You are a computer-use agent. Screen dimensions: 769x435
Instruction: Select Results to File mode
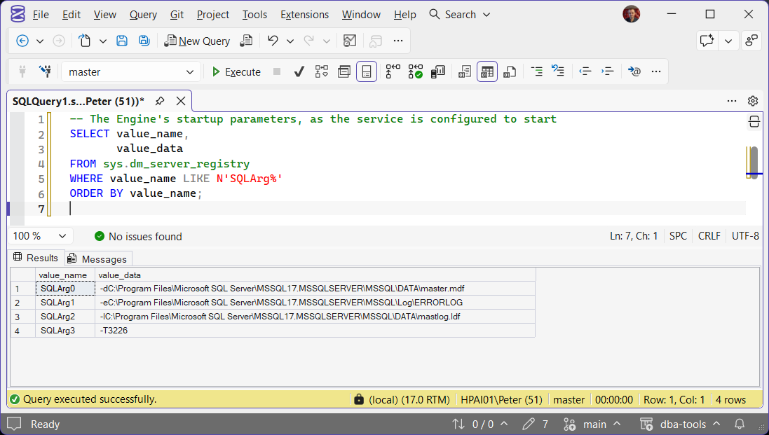tap(510, 72)
